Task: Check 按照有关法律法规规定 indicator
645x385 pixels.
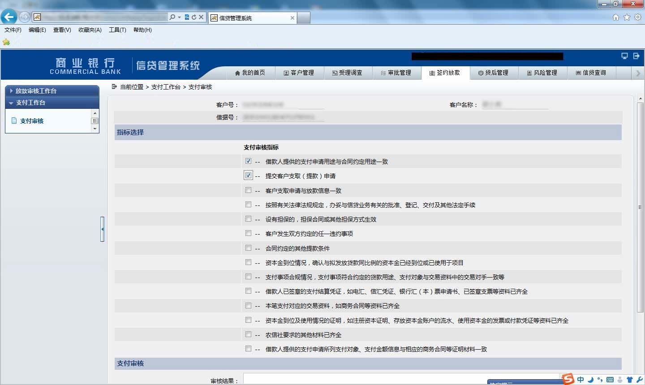Action: tap(248, 204)
